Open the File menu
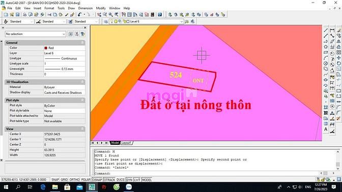The image size is (342, 192). pos(10,8)
